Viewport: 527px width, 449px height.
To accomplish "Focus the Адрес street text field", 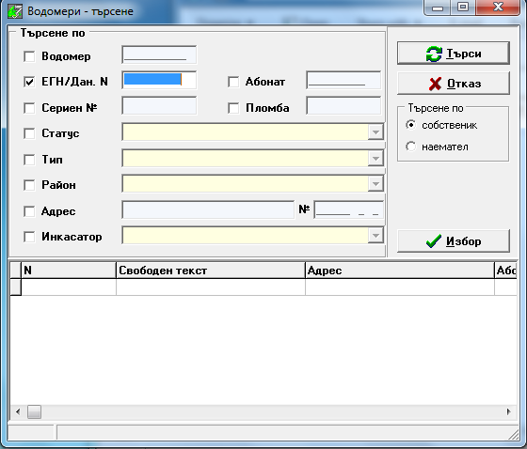I will click(208, 209).
